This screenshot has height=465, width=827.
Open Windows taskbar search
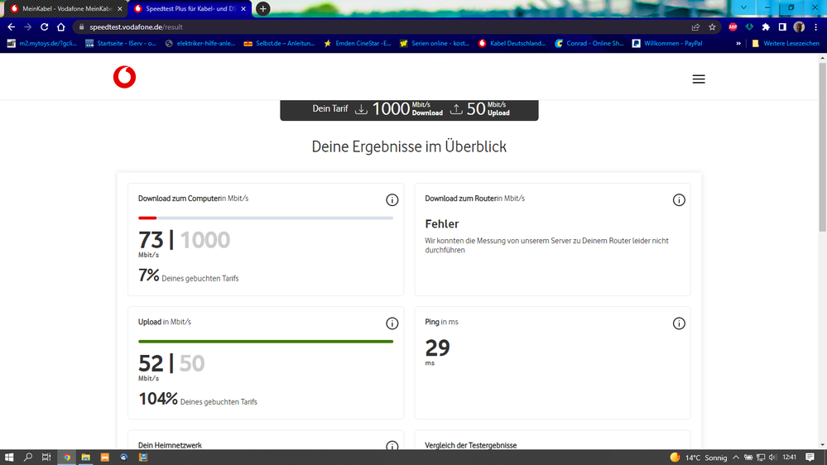pos(28,457)
